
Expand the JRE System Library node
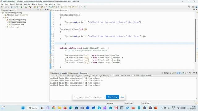(x=3, y=15)
